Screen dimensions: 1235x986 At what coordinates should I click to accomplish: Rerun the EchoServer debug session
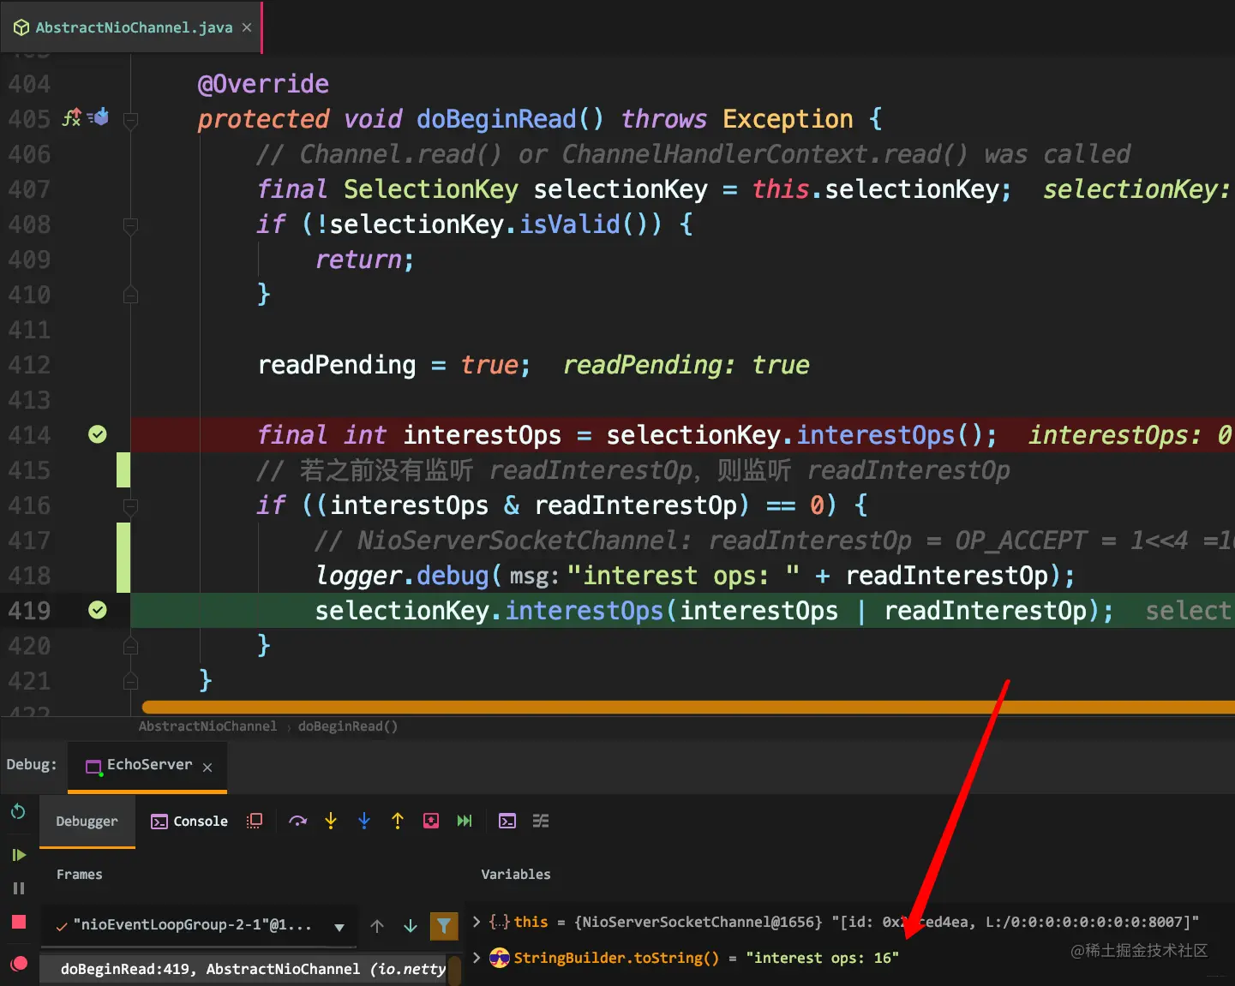[x=18, y=812]
